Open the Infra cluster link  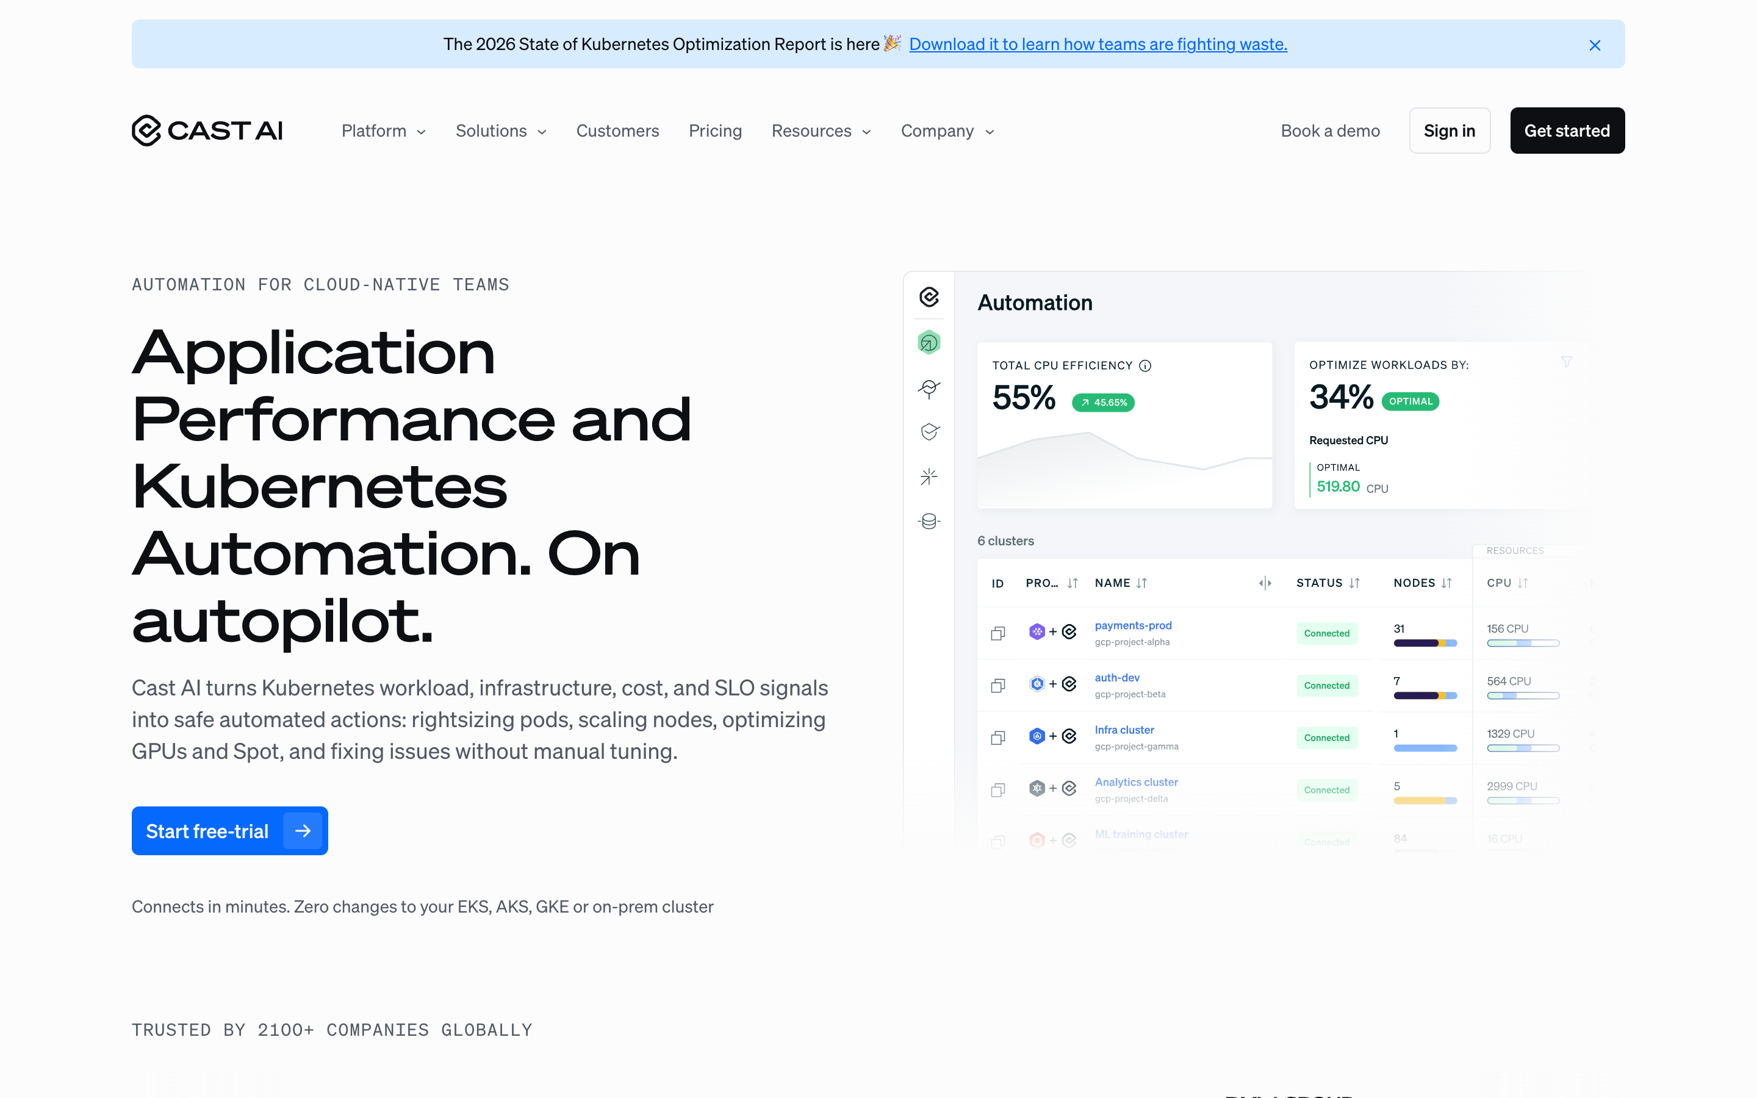[x=1124, y=730]
